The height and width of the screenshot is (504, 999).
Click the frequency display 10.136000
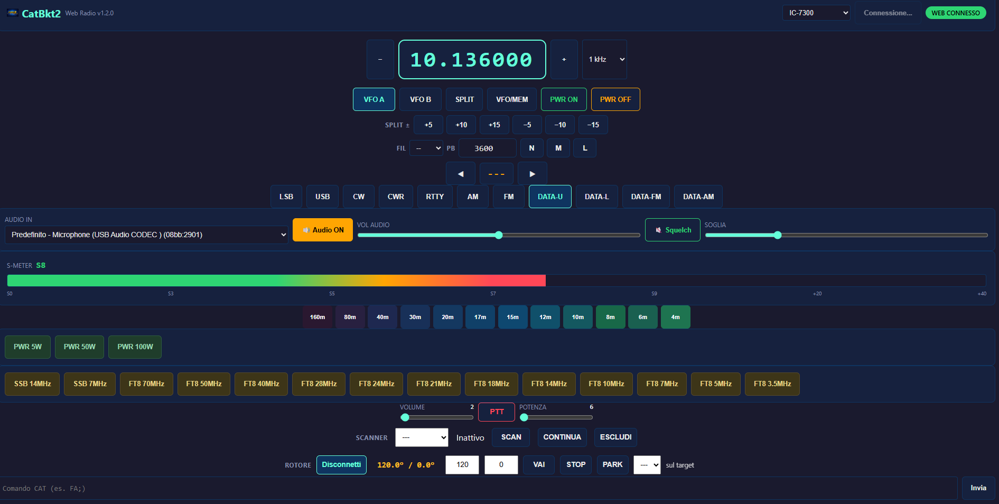[472, 59]
